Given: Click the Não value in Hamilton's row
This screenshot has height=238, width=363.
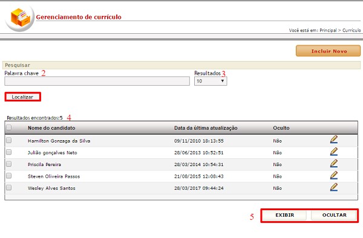Looking at the screenshot, I should (277, 141).
